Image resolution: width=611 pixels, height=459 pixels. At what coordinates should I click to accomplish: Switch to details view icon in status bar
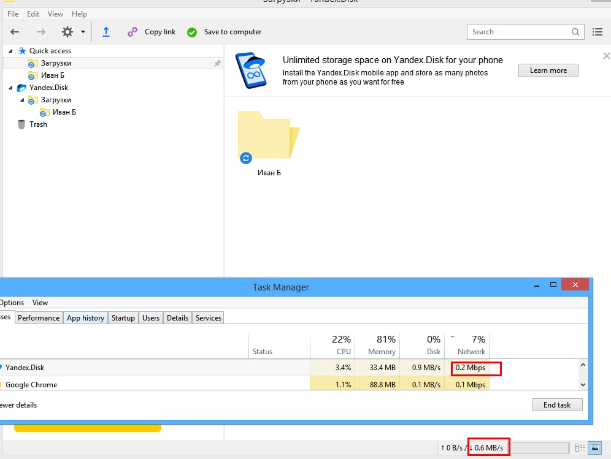click(580, 448)
